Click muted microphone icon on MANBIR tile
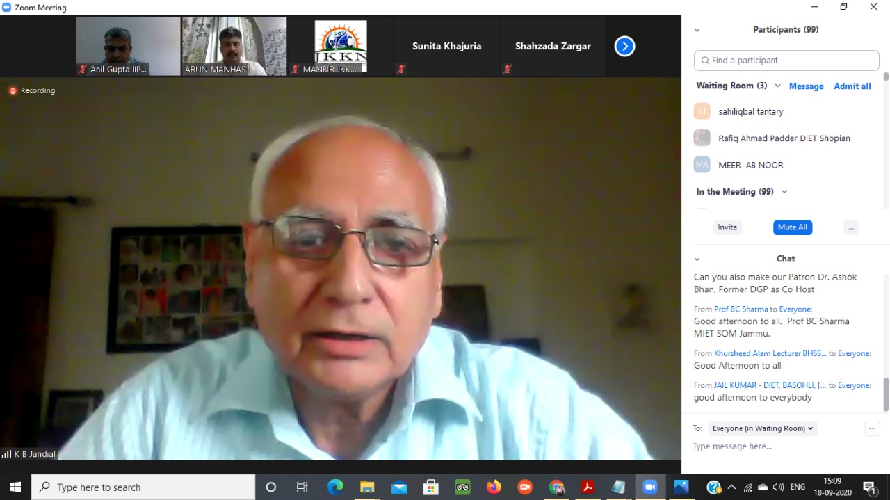The image size is (890, 500). tap(295, 70)
